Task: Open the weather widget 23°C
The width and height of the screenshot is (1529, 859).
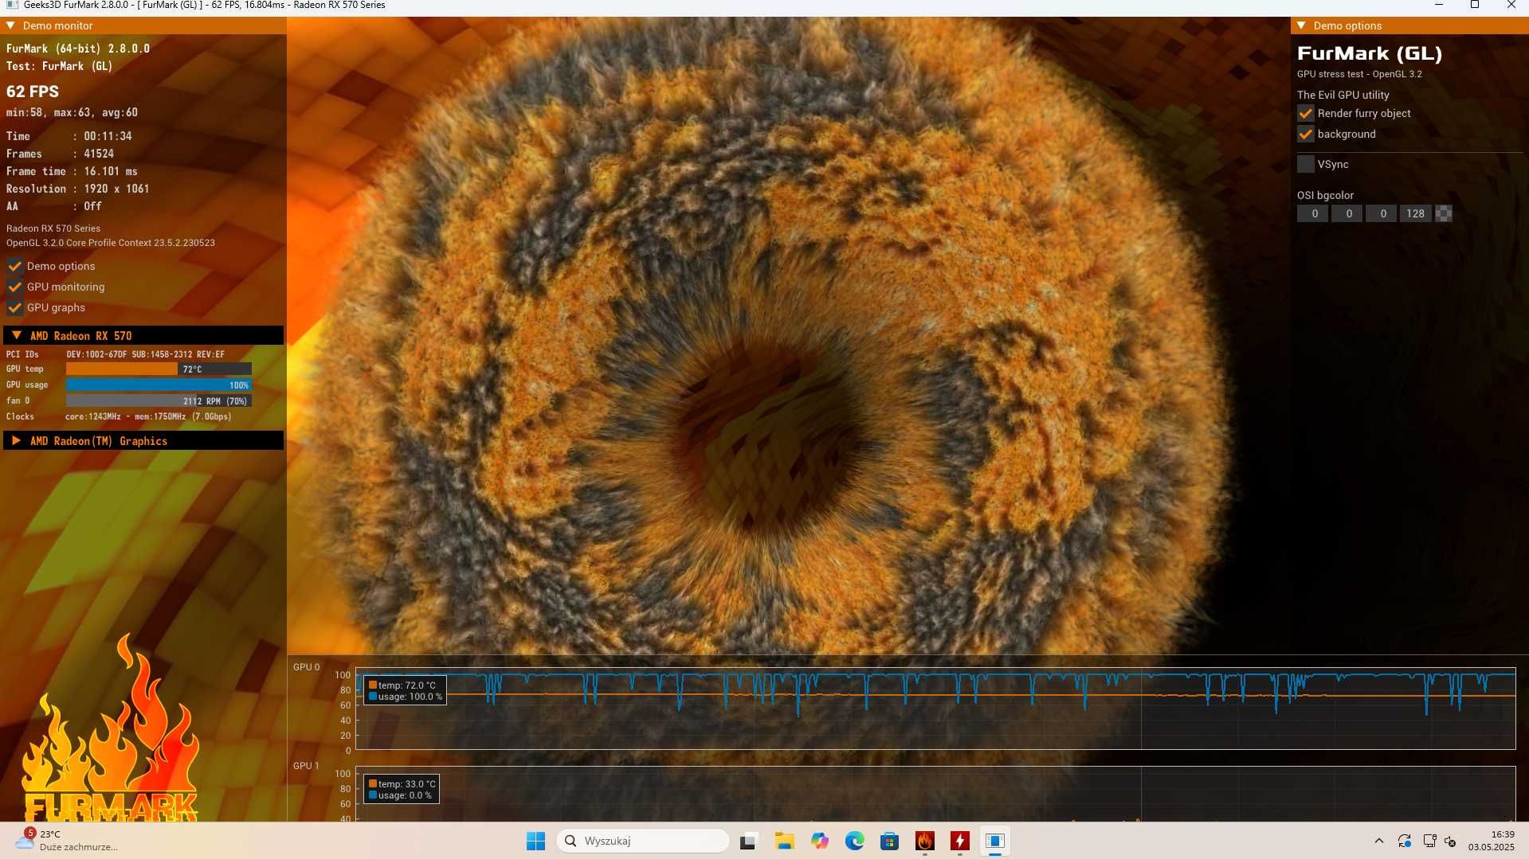Action: 67,841
